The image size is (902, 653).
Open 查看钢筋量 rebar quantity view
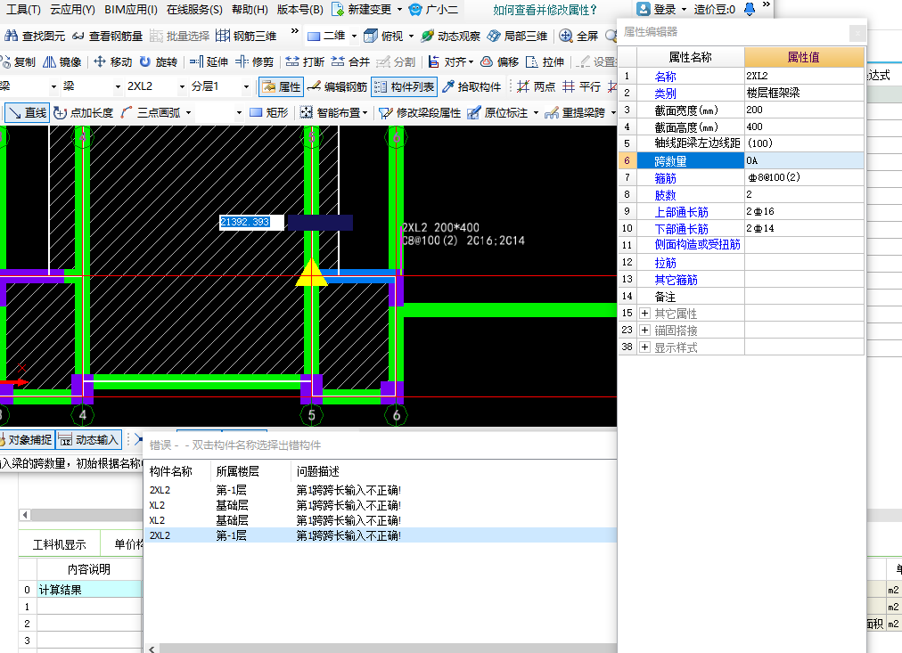click(107, 36)
